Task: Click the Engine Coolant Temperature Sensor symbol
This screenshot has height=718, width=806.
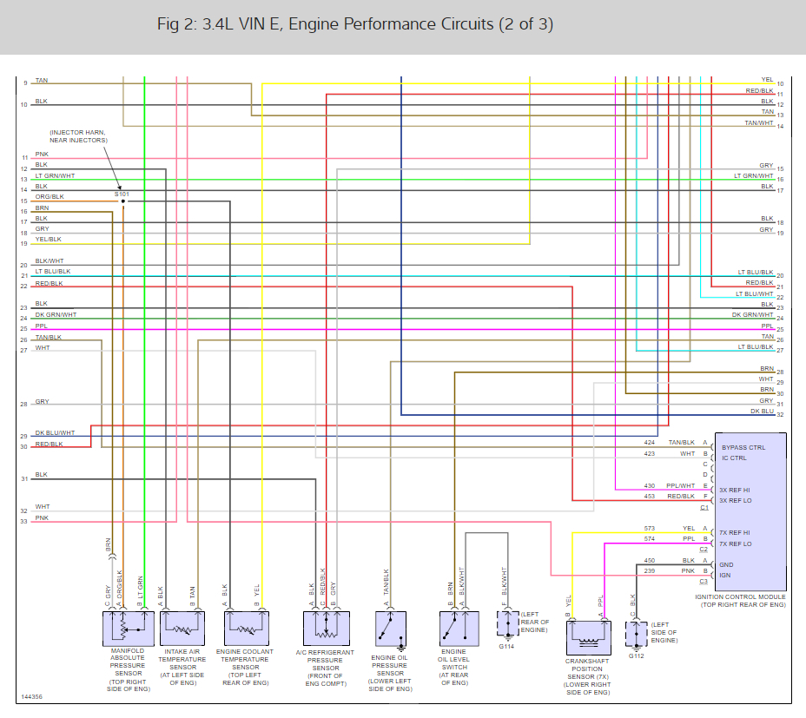Action: point(247,628)
